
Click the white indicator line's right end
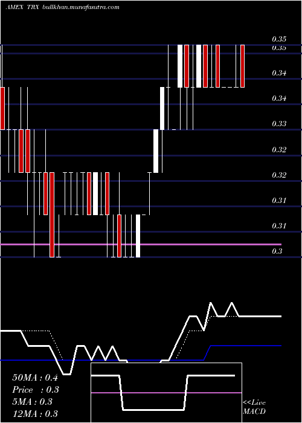click(x=280, y=316)
